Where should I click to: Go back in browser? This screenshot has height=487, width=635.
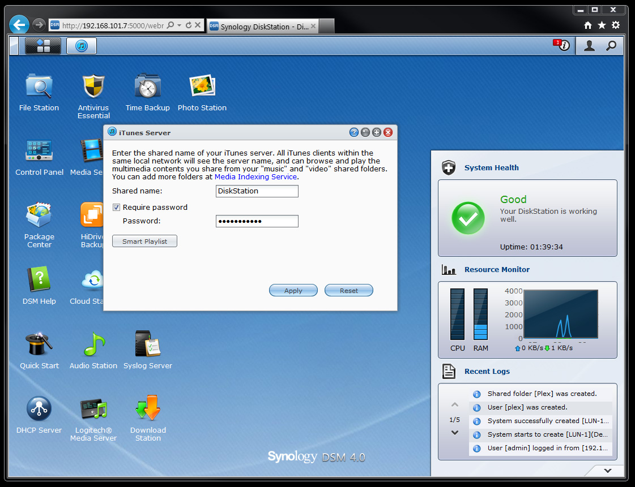click(x=19, y=25)
